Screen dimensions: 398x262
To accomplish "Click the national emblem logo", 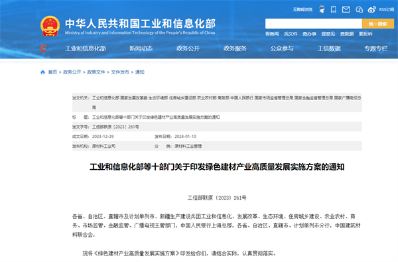I will [x=50, y=26].
